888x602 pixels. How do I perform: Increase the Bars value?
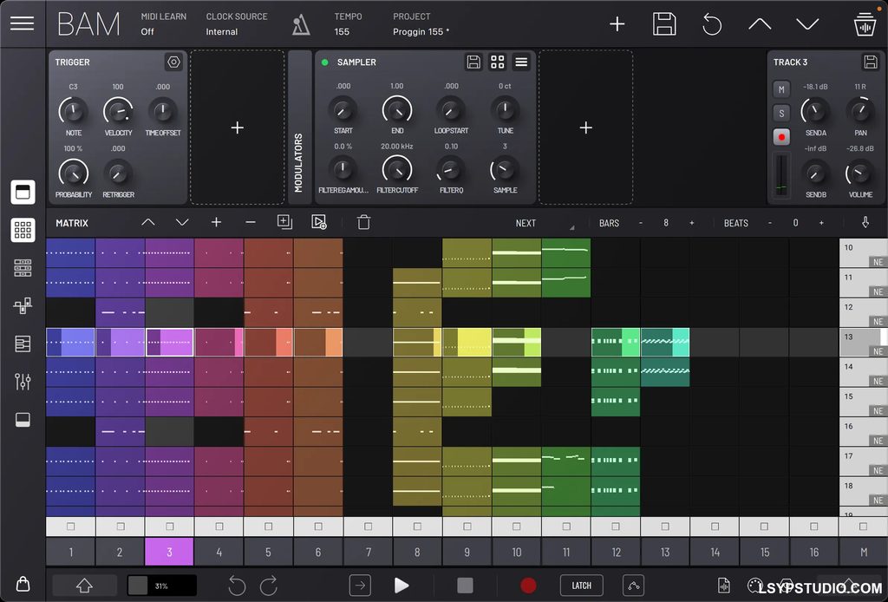click(x=691, y=223)
